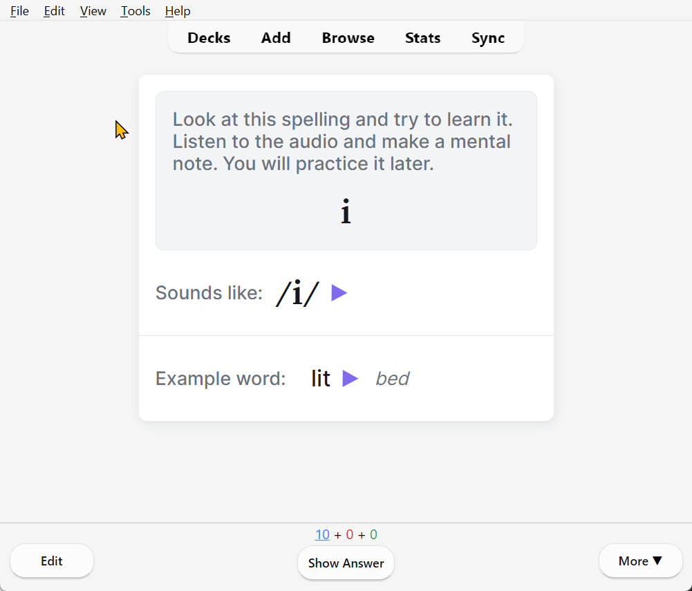Go to the Decks screen
692x591 pixels.
pyautogui.click(x=209, y=38)
